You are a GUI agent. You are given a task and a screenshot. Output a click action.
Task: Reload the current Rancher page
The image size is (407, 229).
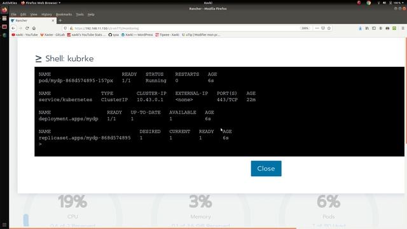[x=27, y=28]
